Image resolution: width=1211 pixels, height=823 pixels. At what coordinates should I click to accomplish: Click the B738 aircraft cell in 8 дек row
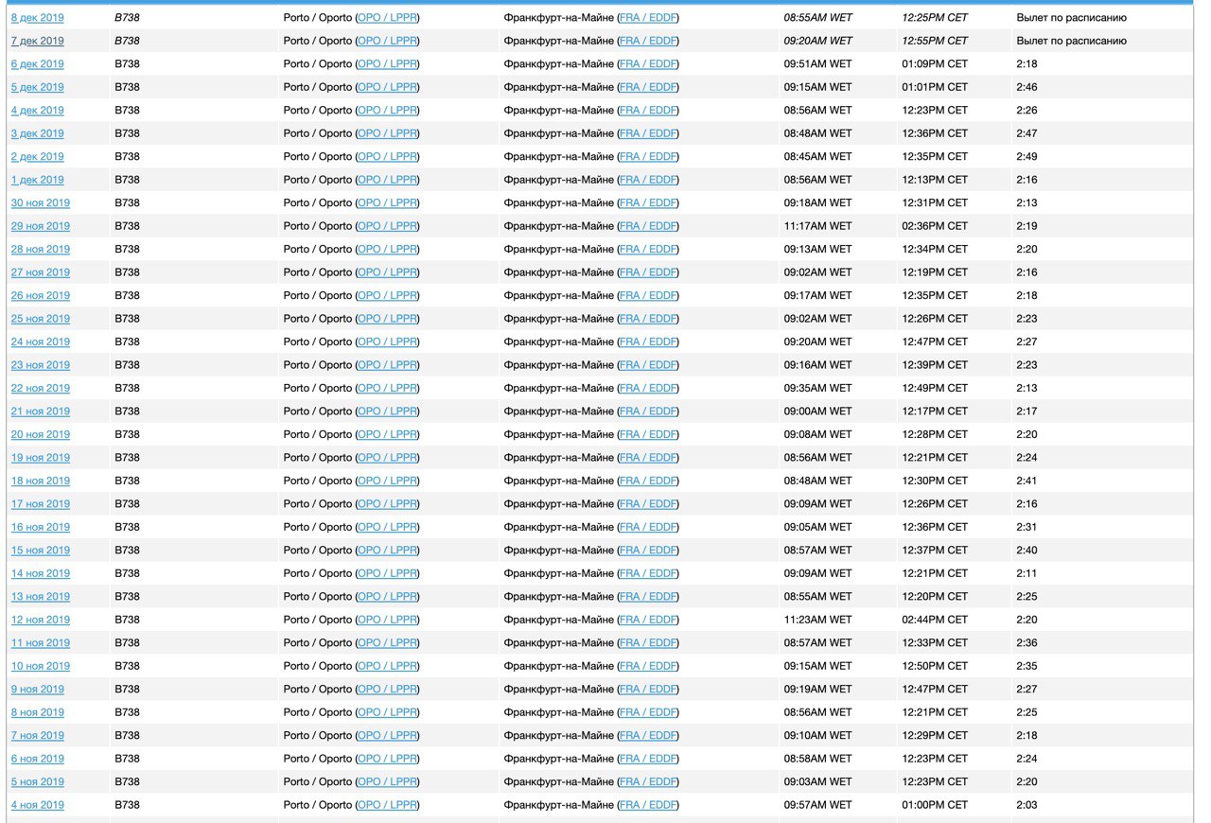pyautogui.click(x=127, y=18)
